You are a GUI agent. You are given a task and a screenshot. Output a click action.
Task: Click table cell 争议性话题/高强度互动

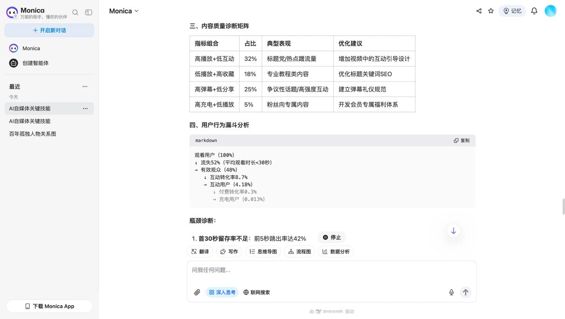298,89
